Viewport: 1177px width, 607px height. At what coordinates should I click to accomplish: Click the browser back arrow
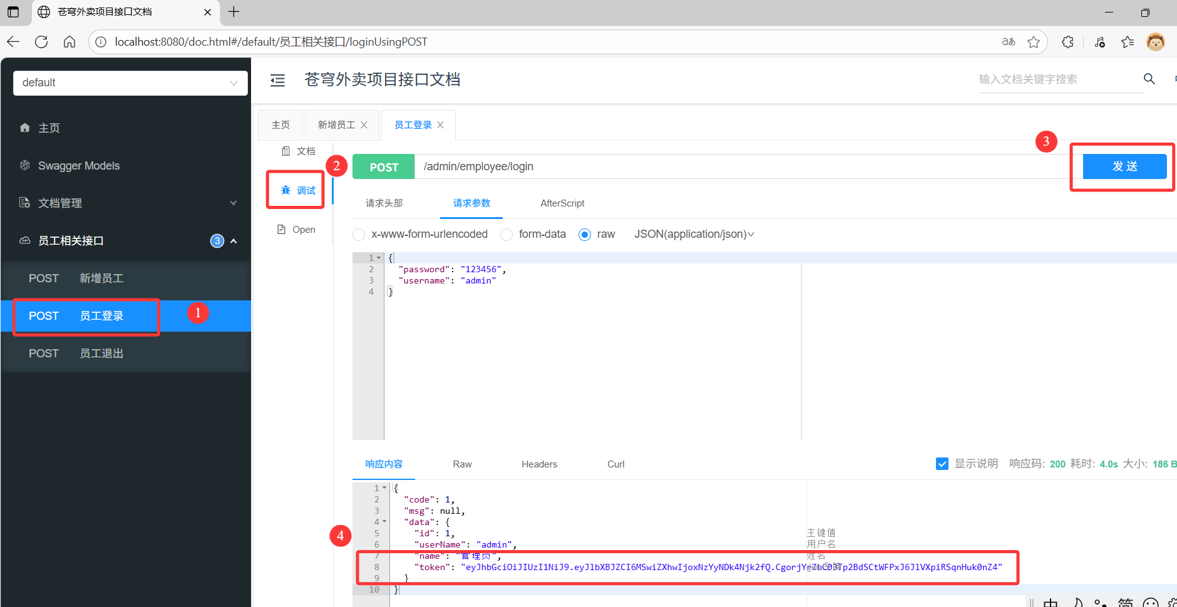coord(13,42)
